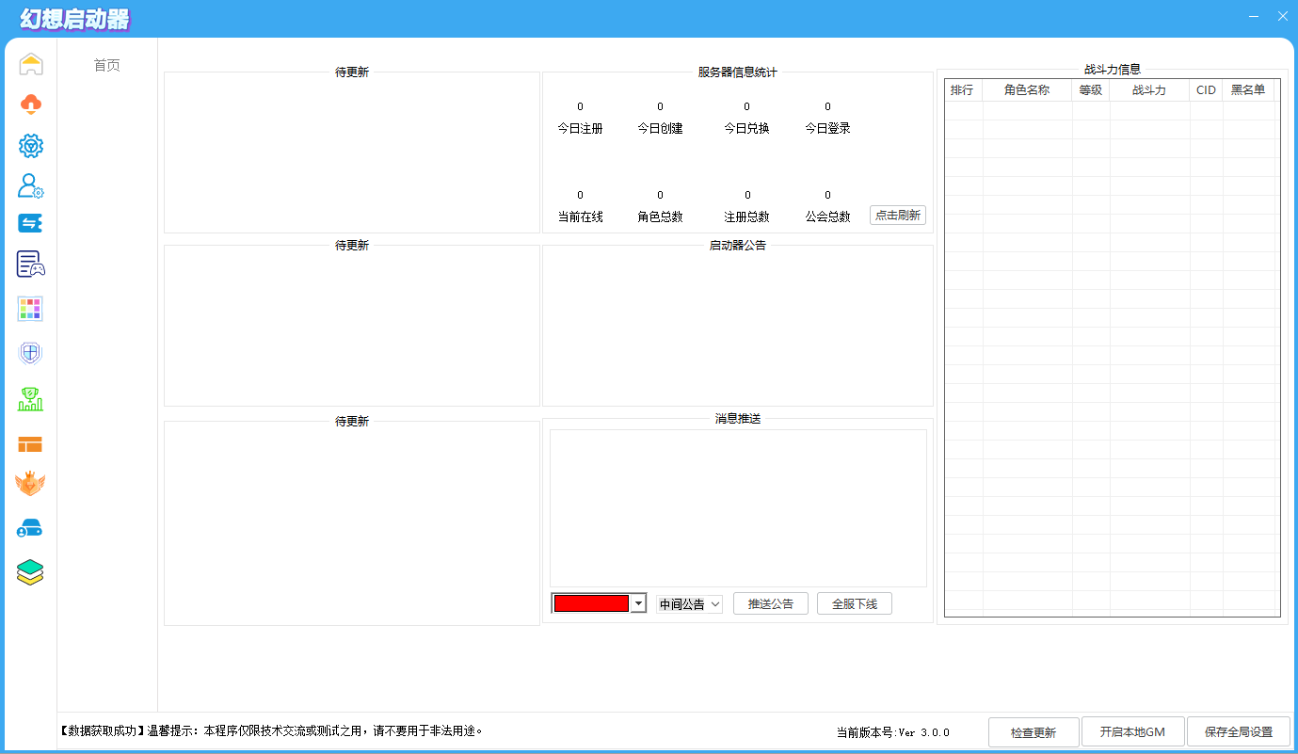Select the orange layout panels icon

(31, 444)
